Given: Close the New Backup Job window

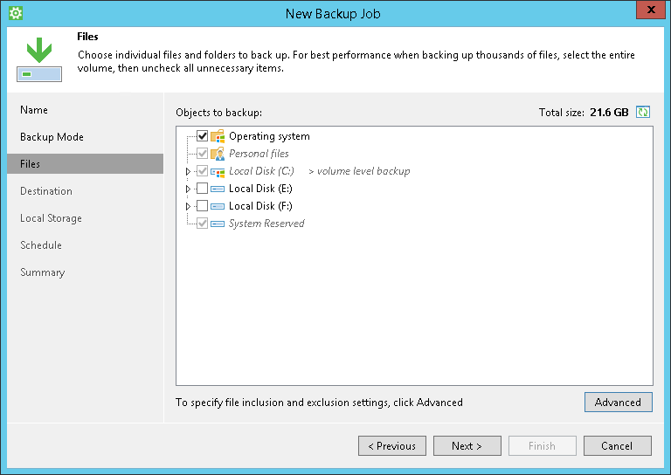Looking at the screenshot, I should pyautogui.click(x=651, y=10).
